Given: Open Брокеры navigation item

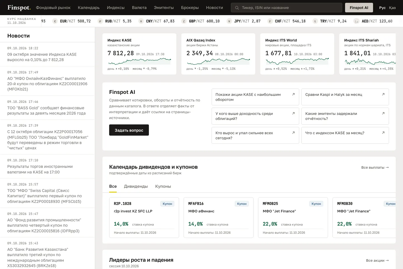Looking at the screenshot, I should [x=190, y=8].
